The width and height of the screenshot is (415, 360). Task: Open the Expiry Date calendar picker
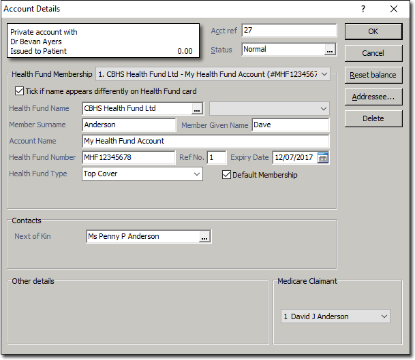point(323,157)
